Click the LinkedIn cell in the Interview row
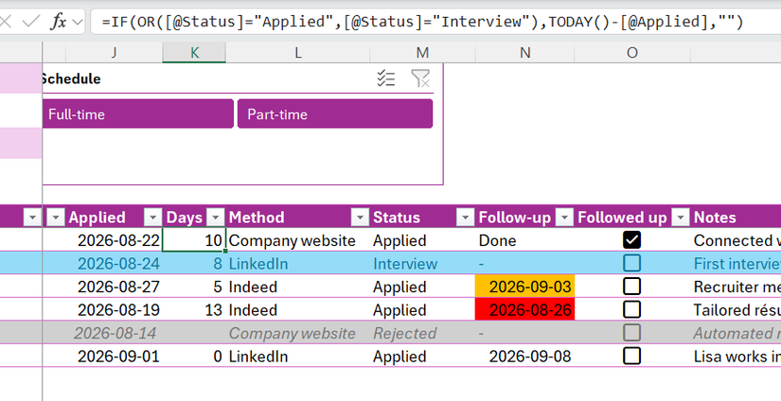The height and width of the screenshot is (401, 781). [x=298, y=264]
